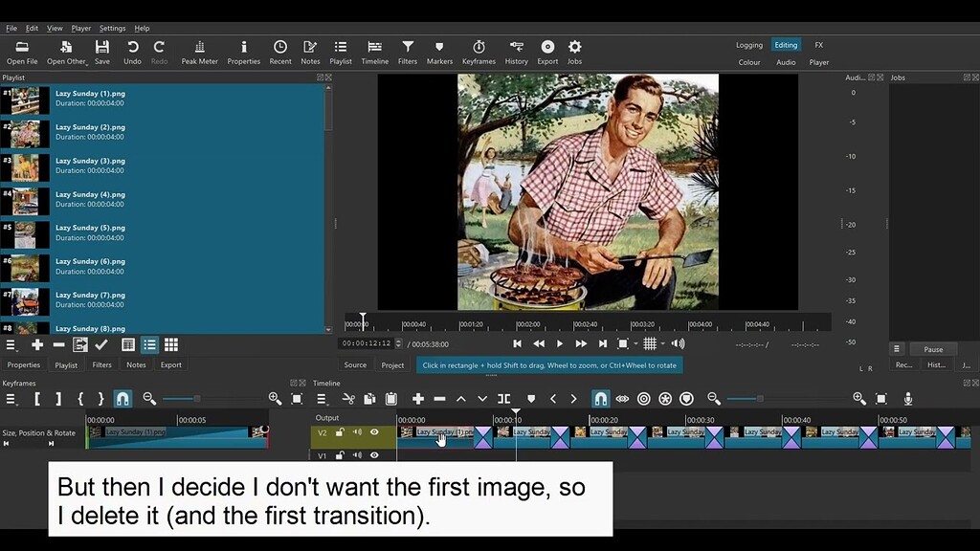Split the clip at the playhead icon

[x=502, y=398]
